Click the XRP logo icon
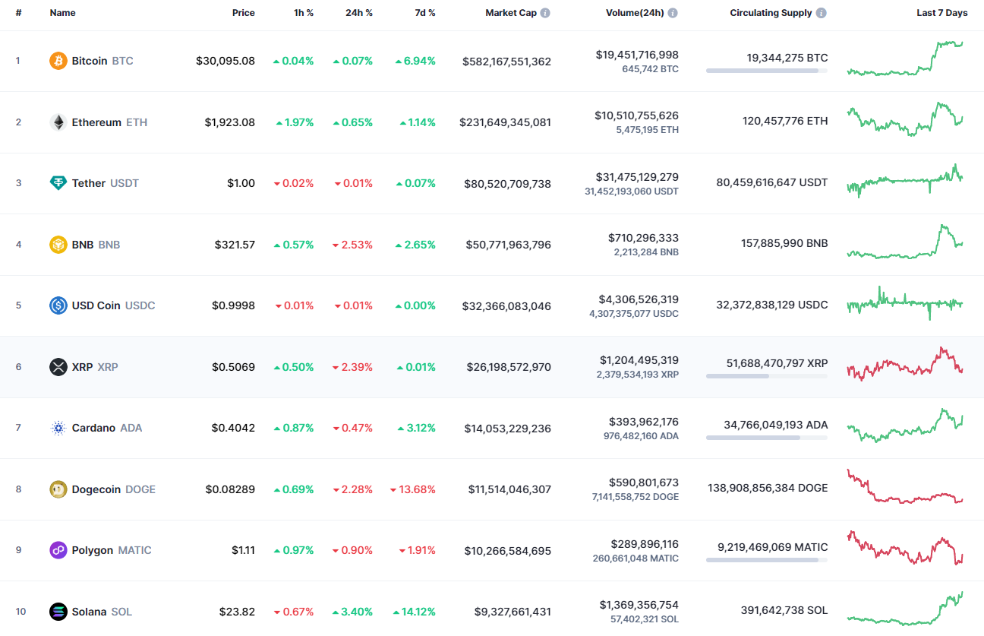This screenshot has height=636, width=984. pyautogui.click(x=57, y=367)
